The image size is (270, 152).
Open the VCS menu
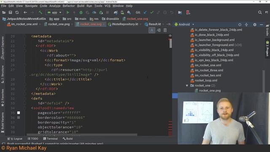point(107,6)
